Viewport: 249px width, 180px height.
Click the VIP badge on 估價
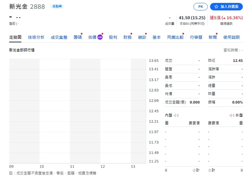[100, 37]
